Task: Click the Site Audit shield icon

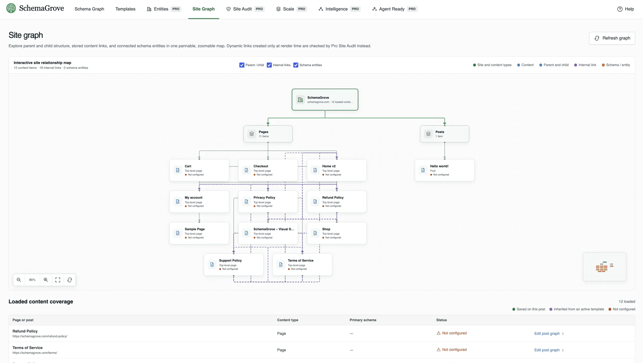Action: coord(228,9)
